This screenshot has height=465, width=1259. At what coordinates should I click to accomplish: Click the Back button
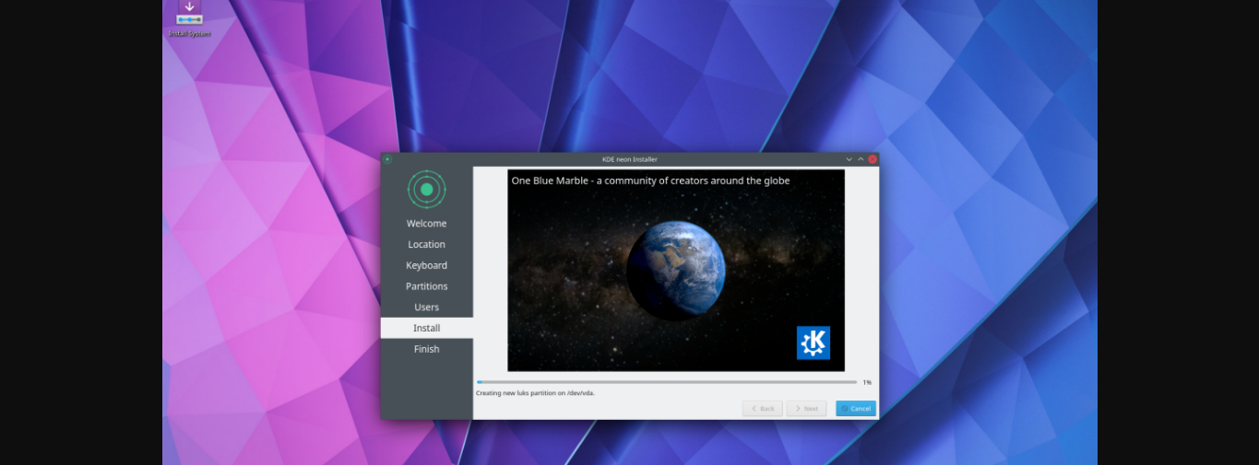763,408
